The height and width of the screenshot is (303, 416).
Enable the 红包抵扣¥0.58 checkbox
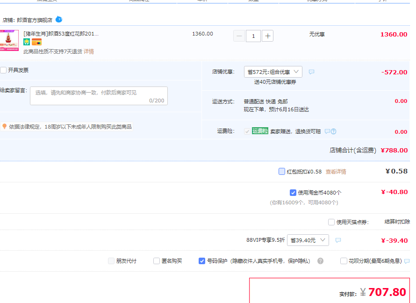click(282, 172)
